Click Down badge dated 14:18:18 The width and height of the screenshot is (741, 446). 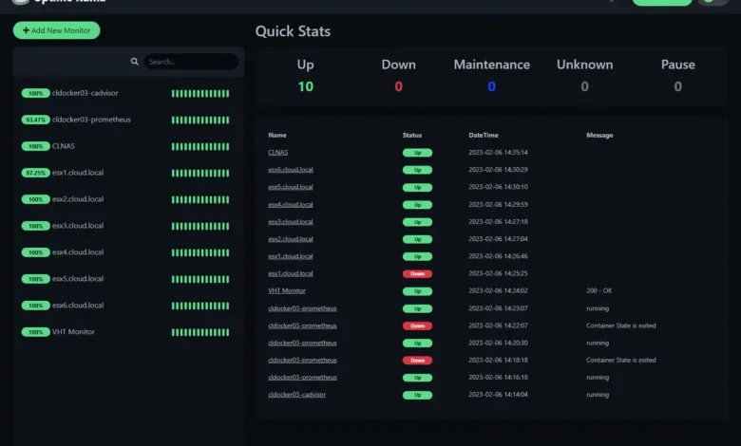[x=417, y=360]
